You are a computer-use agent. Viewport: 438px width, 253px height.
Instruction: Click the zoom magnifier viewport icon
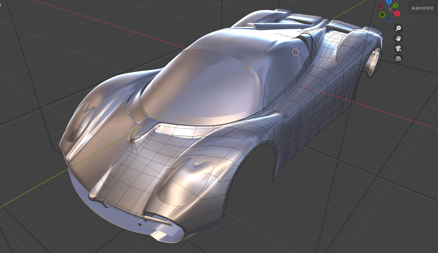click(398, 28)
